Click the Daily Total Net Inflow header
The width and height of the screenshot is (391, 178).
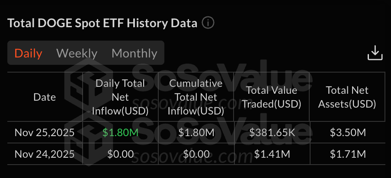point(120,97)
